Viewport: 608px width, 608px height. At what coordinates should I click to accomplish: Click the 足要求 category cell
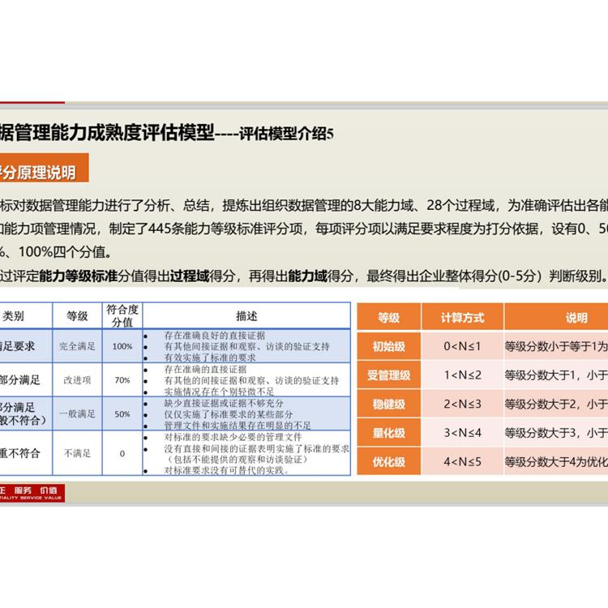tap(26, 346)
